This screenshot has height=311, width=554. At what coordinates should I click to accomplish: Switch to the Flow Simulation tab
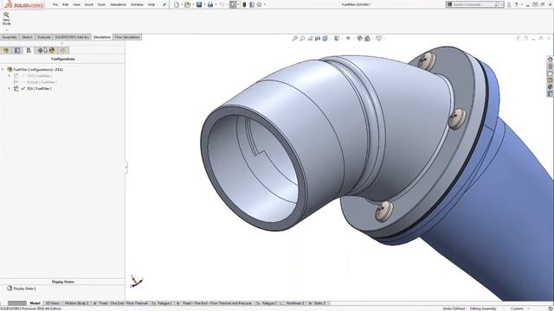(127, 37)
